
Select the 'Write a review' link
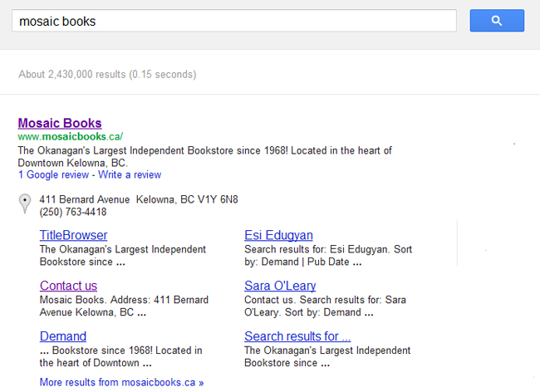pyautogui.click(x=130, y=175)
